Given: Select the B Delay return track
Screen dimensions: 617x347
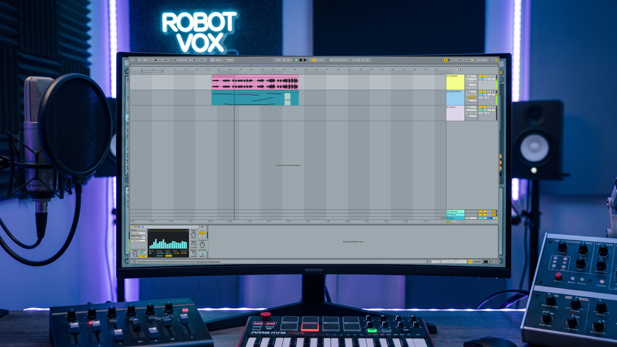Looking at the screenshot, I should (x=455, y=215).
